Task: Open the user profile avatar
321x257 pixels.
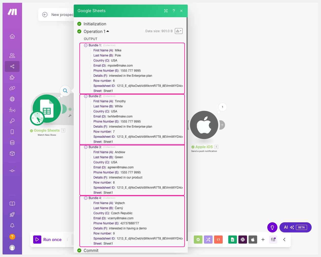Action: tap(12, 248)
